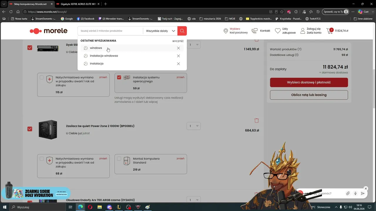Click 'zmień' for Instalacja systemu operacyjnego
The image size is (376, 211).
180,77
